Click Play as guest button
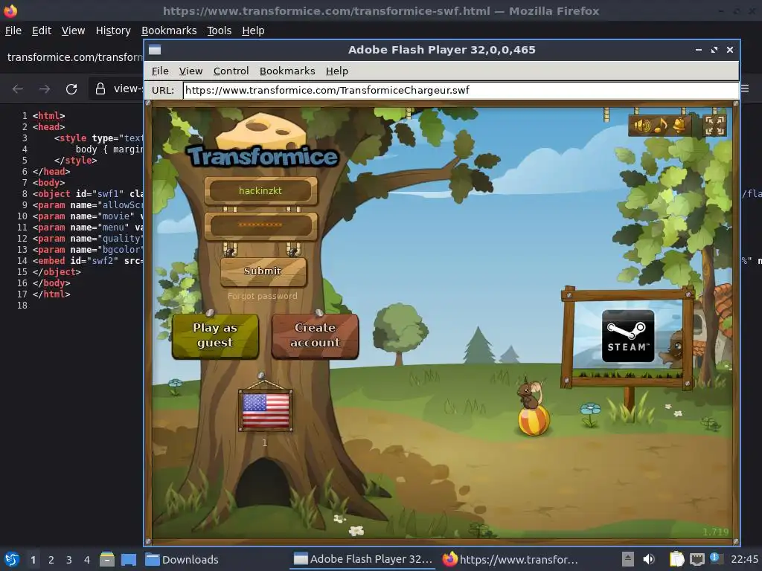The width and height of the screenshot is (762, 571). (215, 335)
